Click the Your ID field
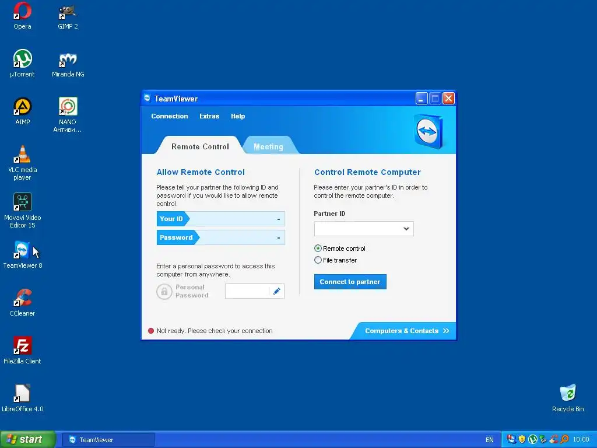This screenshot has width=597, height=448. (x=220, y=219)
